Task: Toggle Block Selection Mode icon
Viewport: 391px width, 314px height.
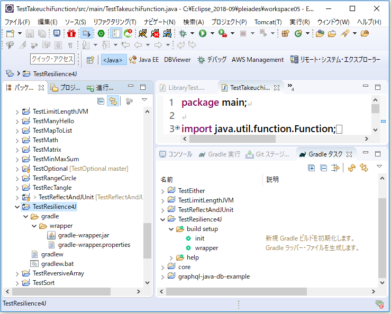Action: tap(58, 45)
